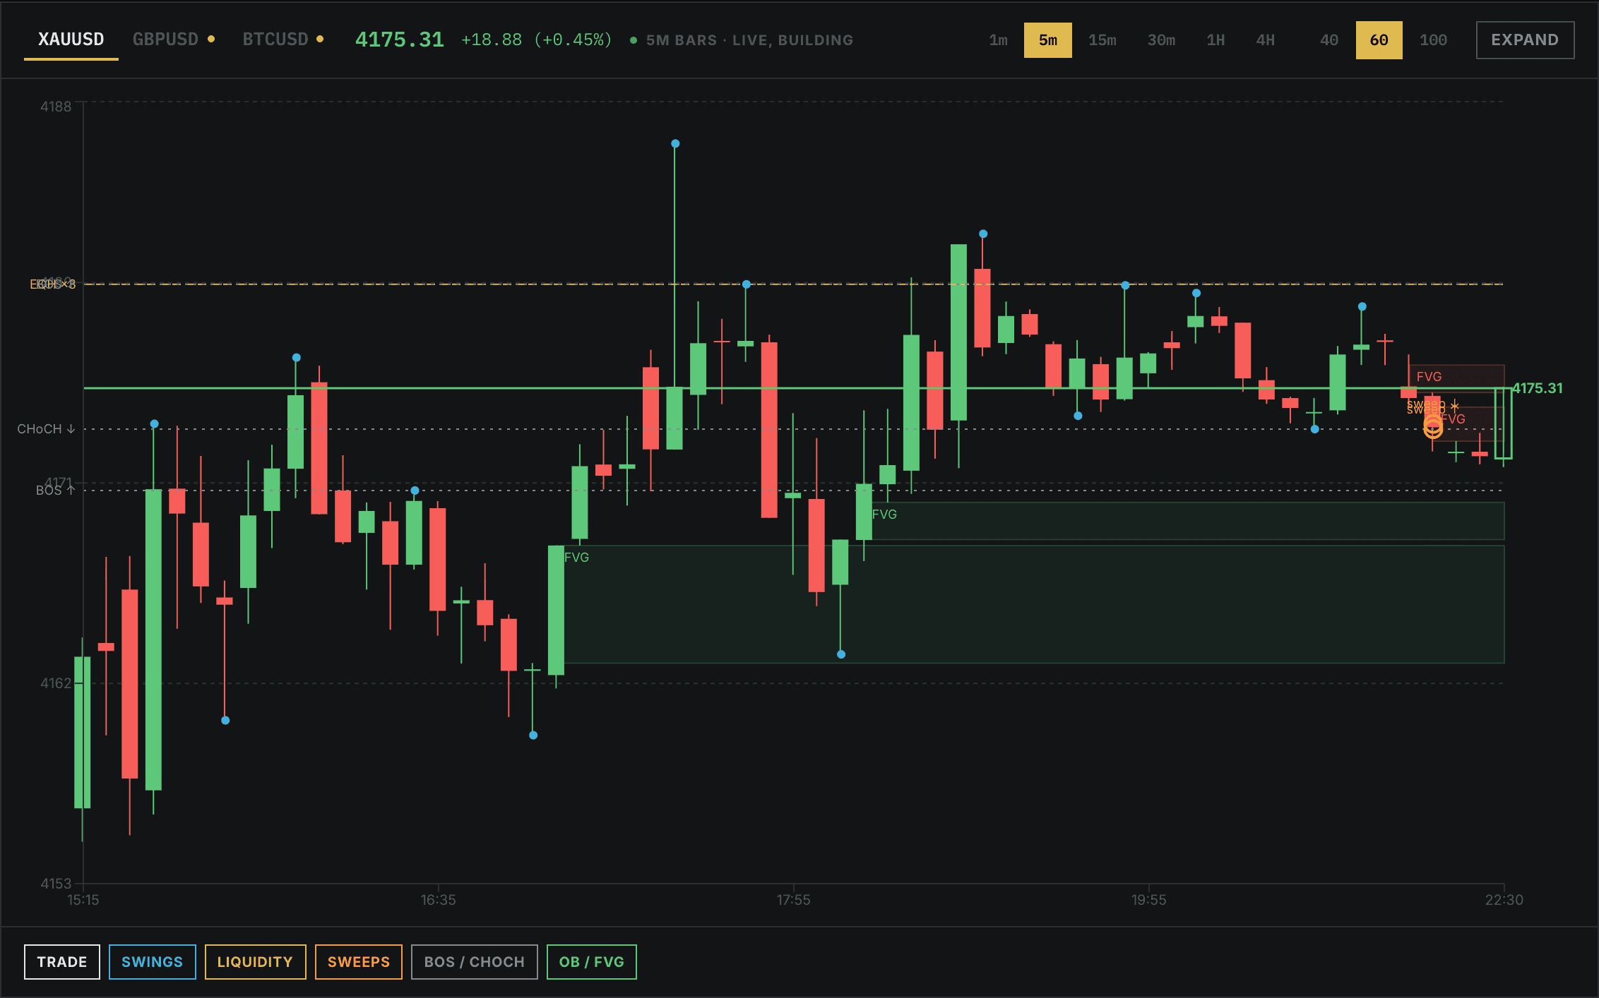Click the 16:35 time axis label
Screen dimensions: 1599x998
tap(438, 900)
